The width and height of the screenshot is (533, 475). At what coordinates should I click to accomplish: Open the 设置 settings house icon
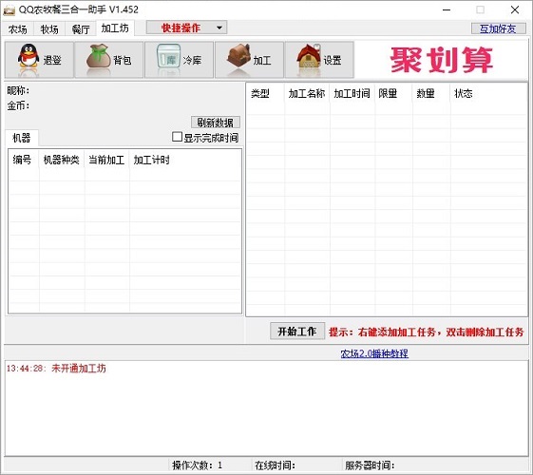319,60
